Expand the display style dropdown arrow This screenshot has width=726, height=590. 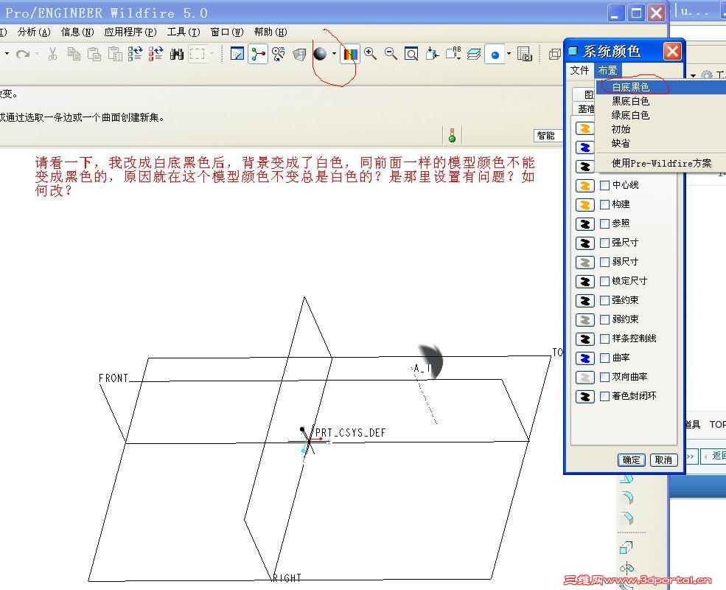coord(509,54)
